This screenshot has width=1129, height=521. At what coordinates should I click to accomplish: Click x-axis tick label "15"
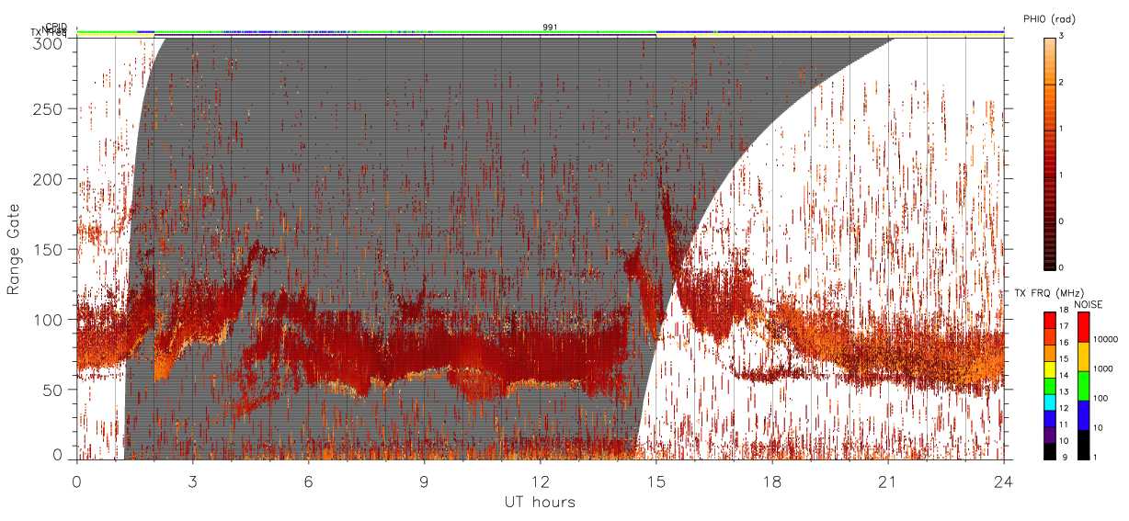pos(656,480)
